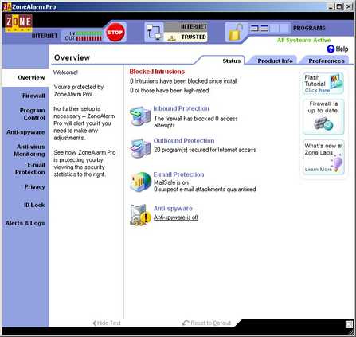The image size is (356, 337).
Task: Open the Flash Tutorial tile
Action: (x=323, y=84)
